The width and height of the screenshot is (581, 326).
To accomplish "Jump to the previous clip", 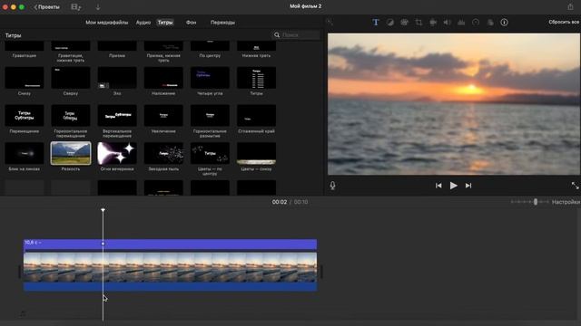I will (438, 186).
